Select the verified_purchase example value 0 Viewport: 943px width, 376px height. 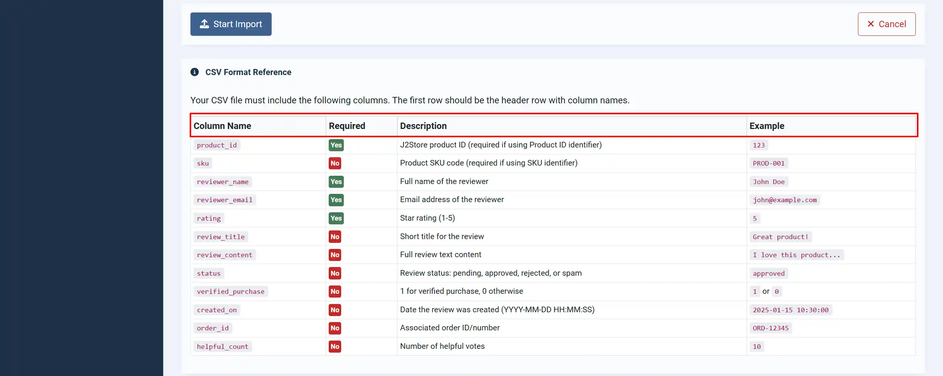[x=777, y=292]
